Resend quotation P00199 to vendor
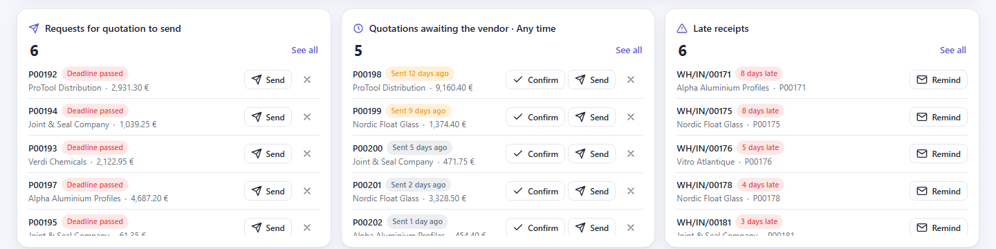 click(591, 117)
